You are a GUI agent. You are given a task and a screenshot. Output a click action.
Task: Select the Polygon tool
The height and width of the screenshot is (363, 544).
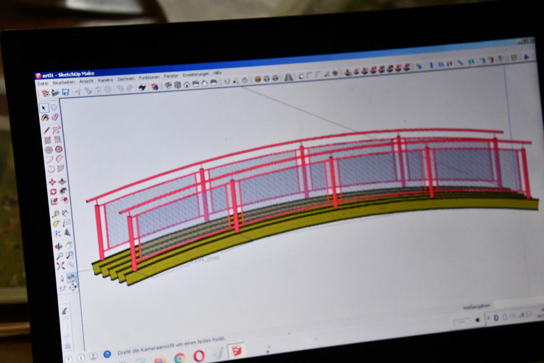(58, 149)
